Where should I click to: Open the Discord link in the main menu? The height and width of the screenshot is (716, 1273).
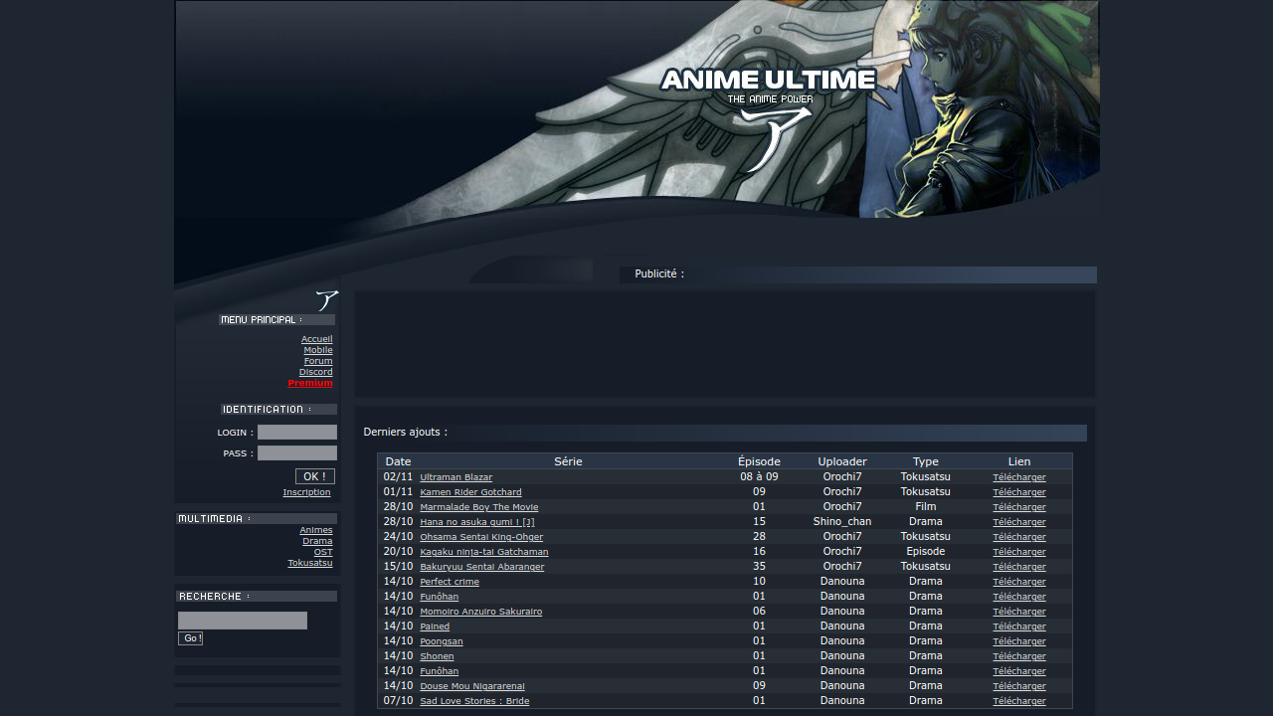click(316, 372)
